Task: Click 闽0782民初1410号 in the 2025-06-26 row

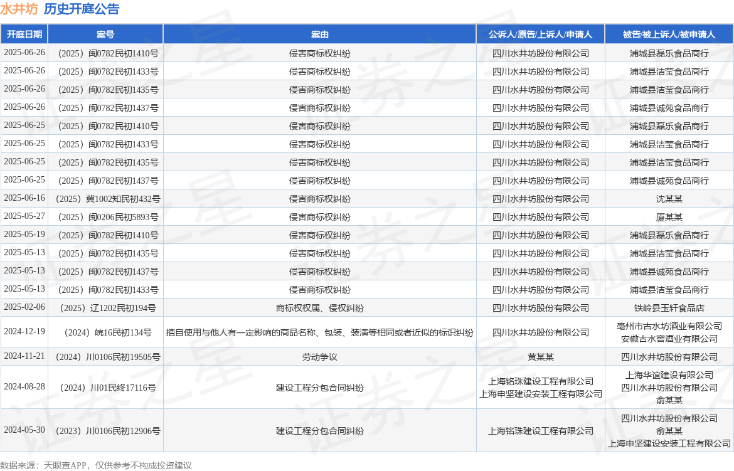Action: click(x=107, y=53)
